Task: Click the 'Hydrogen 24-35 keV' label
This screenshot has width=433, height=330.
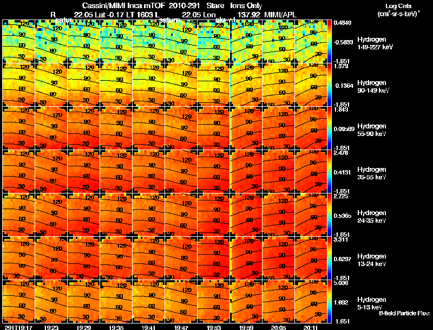Action: 371,217
